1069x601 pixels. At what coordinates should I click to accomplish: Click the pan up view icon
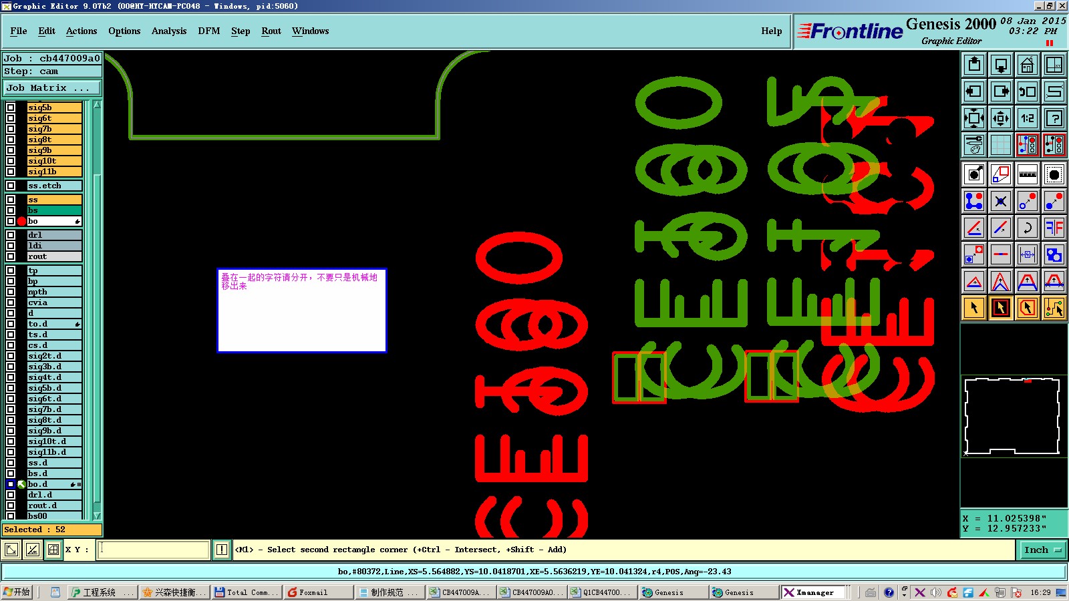[974, 65]
